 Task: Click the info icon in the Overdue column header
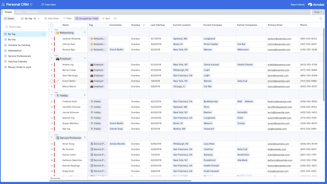[x=144, y=25]
